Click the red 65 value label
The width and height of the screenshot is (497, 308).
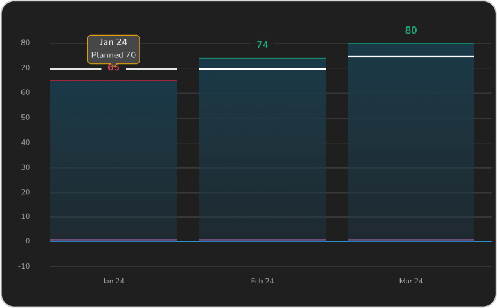[114, 68]
